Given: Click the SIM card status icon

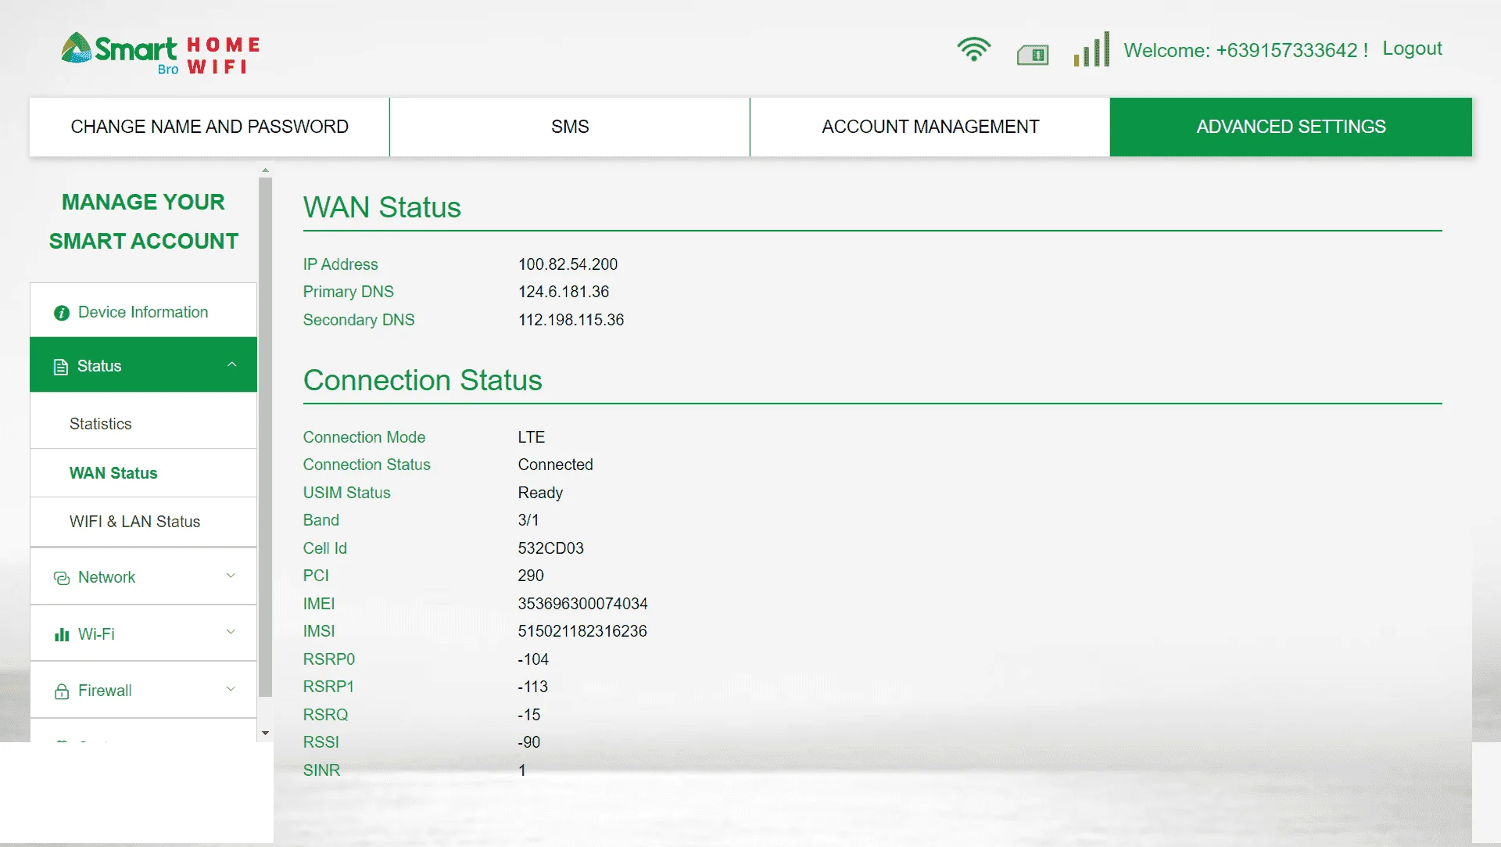Looking at the screenshot, I should [x=1033, y=55].
